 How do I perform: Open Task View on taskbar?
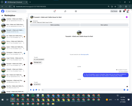(7, 100)
